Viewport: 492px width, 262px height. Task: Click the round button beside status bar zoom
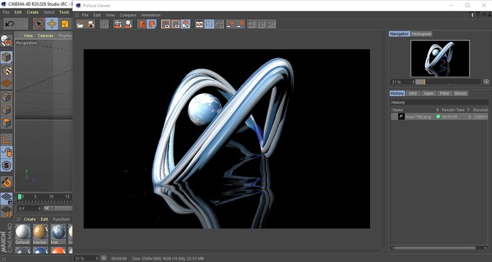click(104, 258)
